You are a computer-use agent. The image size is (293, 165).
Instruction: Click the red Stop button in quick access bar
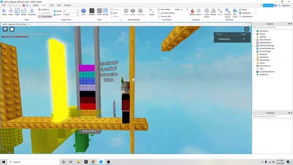point(24,5)
